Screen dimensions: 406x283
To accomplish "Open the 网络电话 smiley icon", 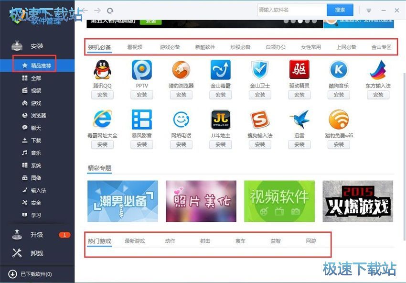I will [x=181, y=119].
